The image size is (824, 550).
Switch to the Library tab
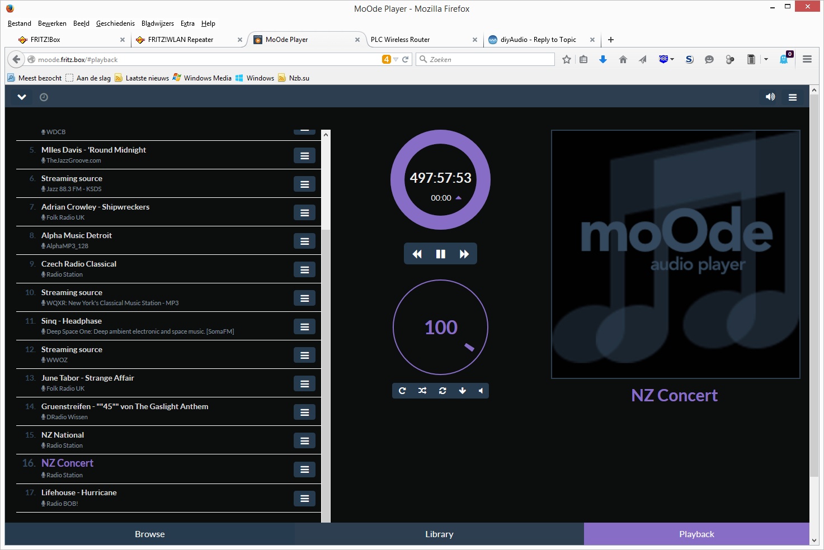point(439,534)
